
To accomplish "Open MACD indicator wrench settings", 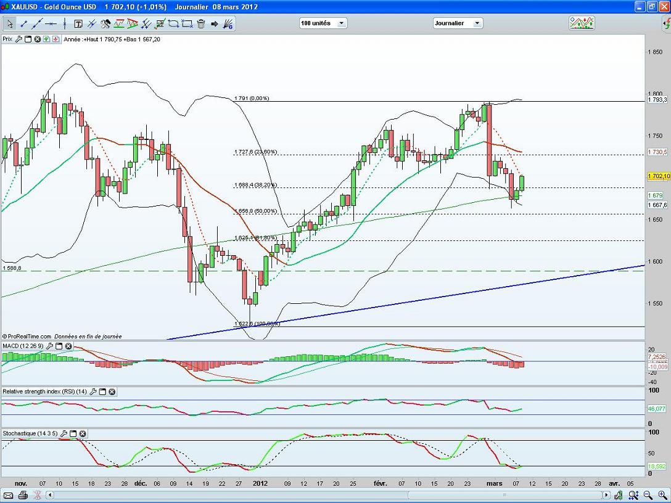I will tap(49, 346).
